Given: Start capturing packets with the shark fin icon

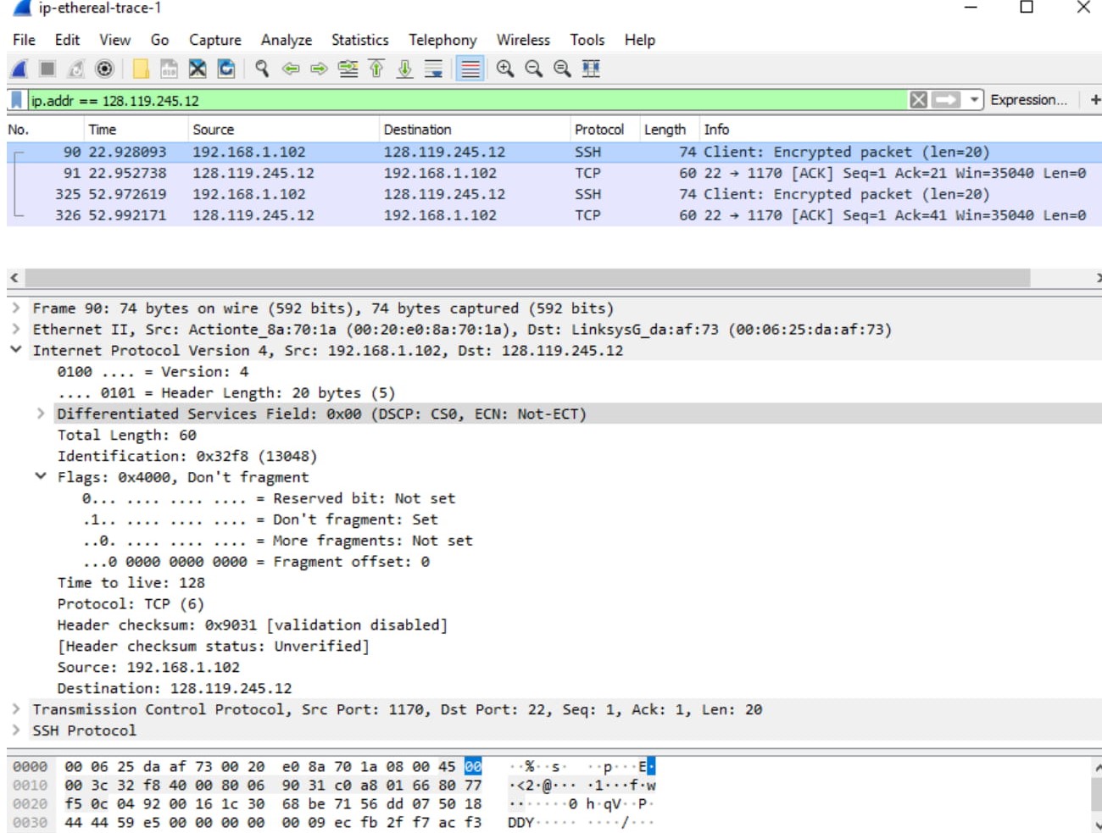Looking at the screenshot, I should tap(19, 69).
